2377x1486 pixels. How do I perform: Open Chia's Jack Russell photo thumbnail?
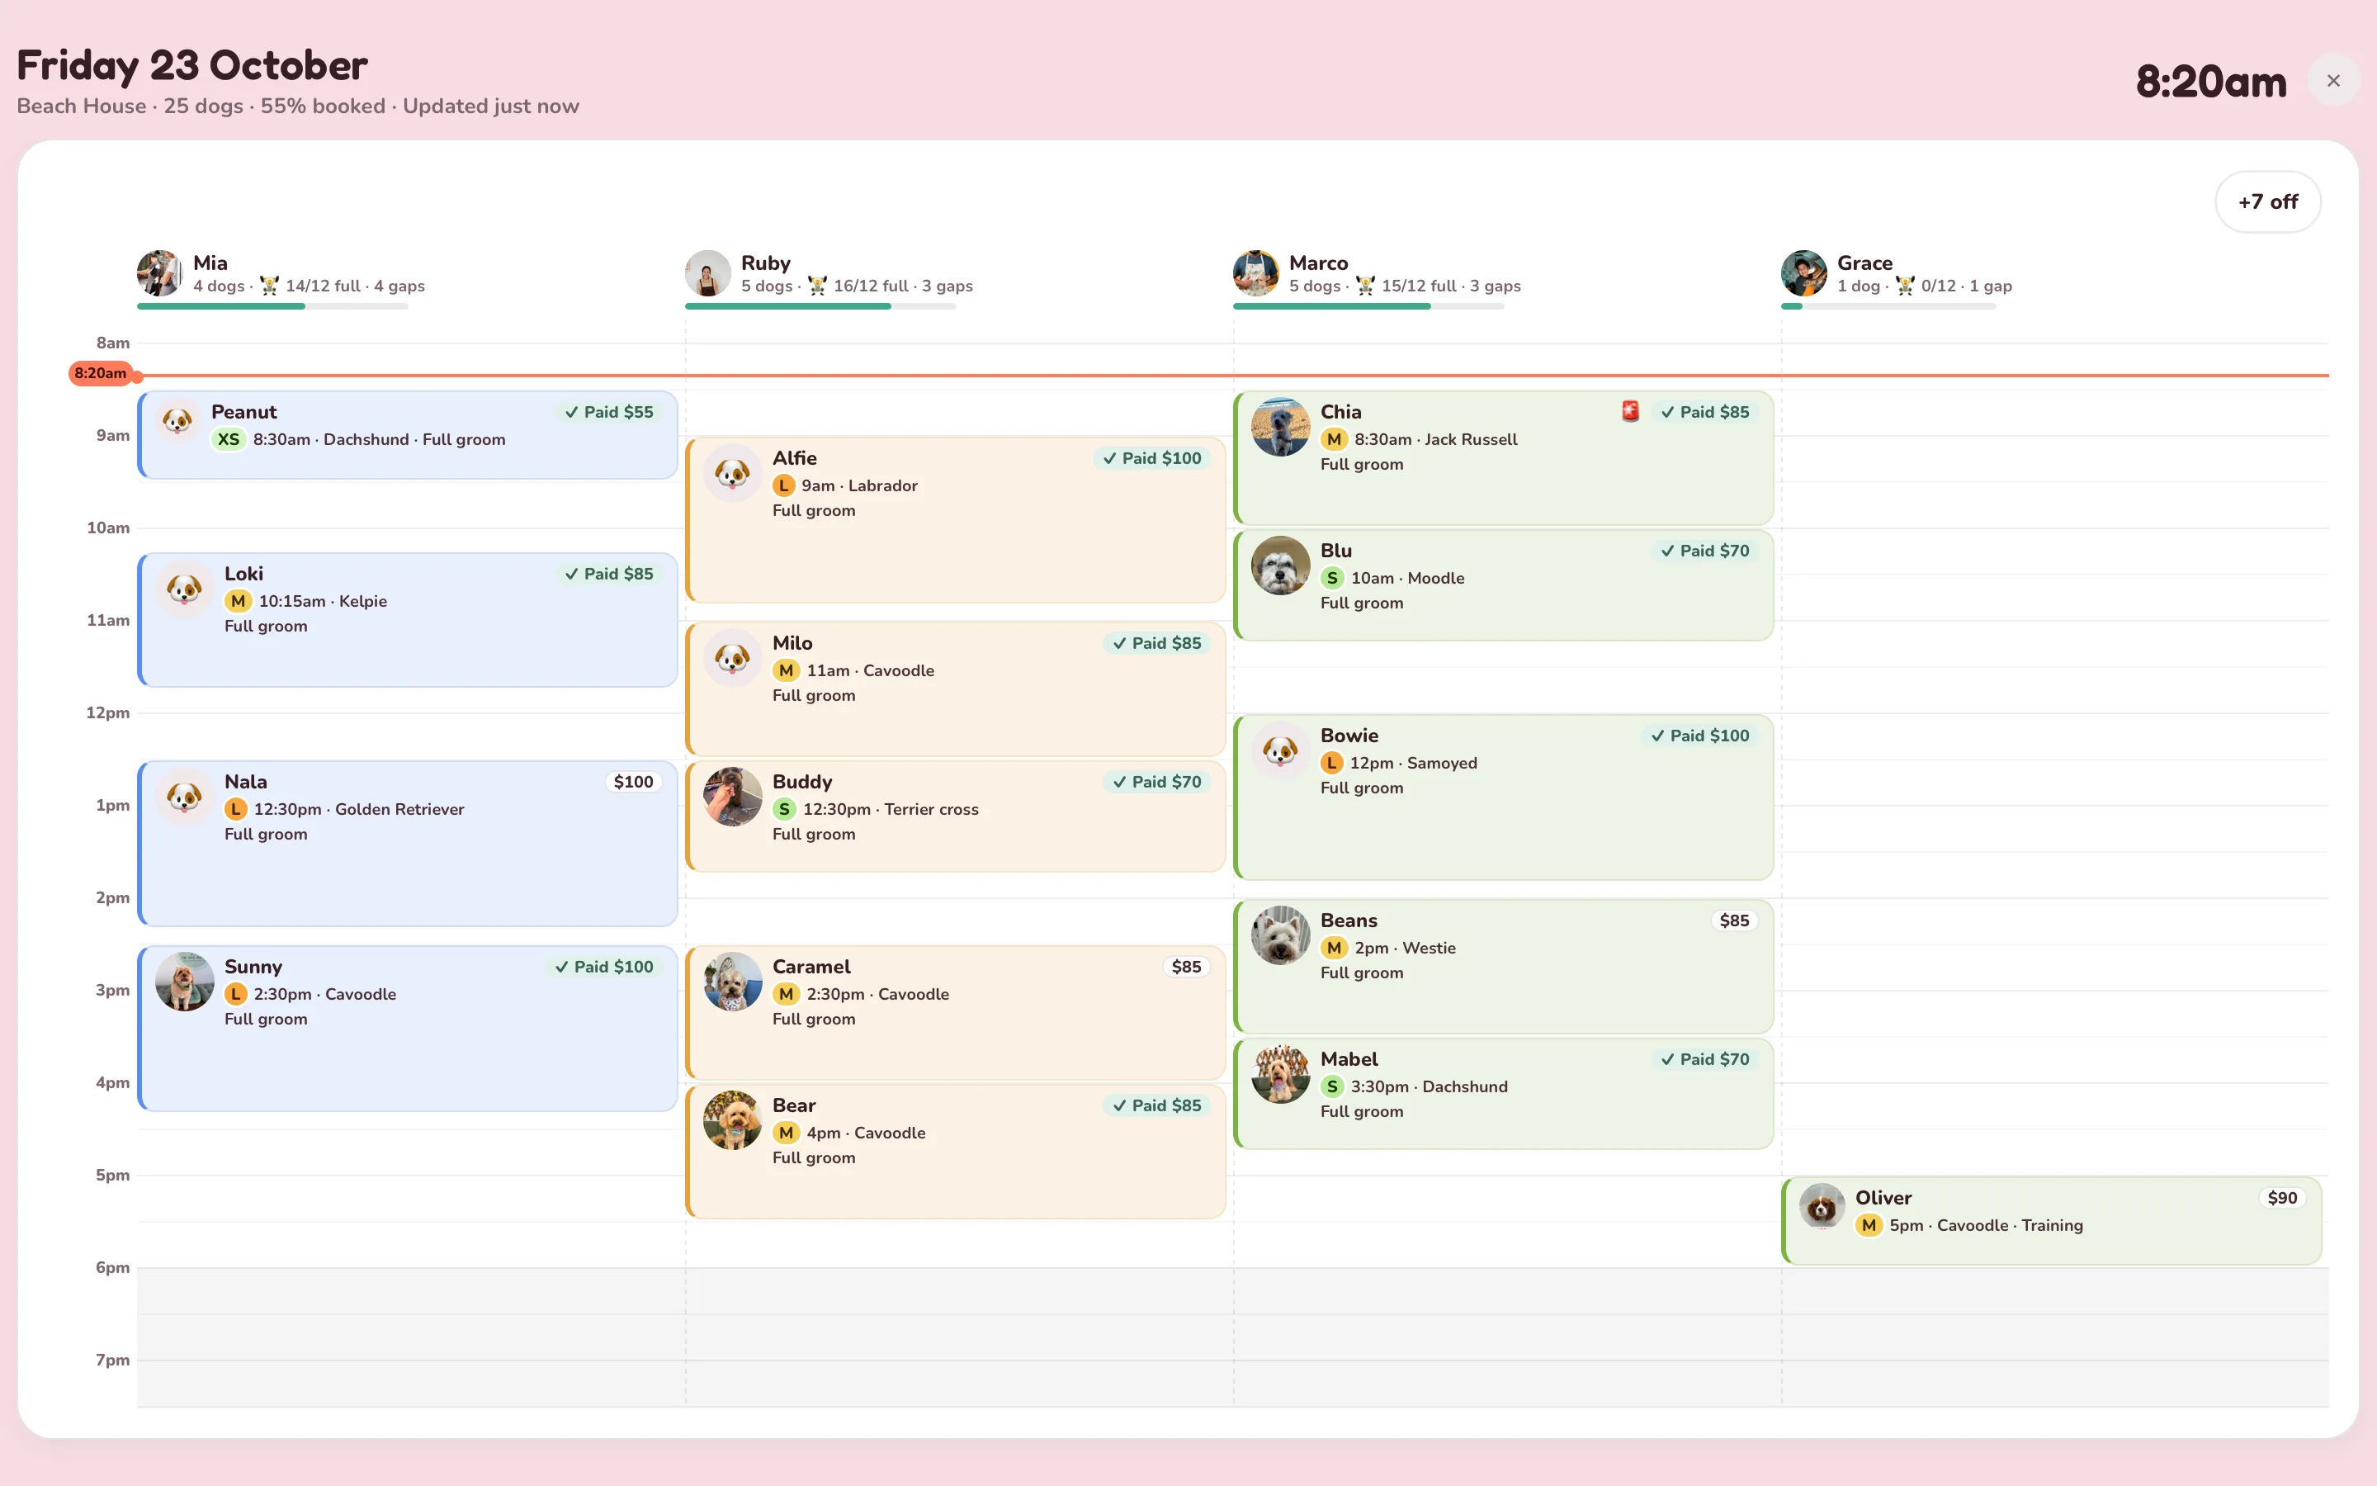(x=1280, y=427)
